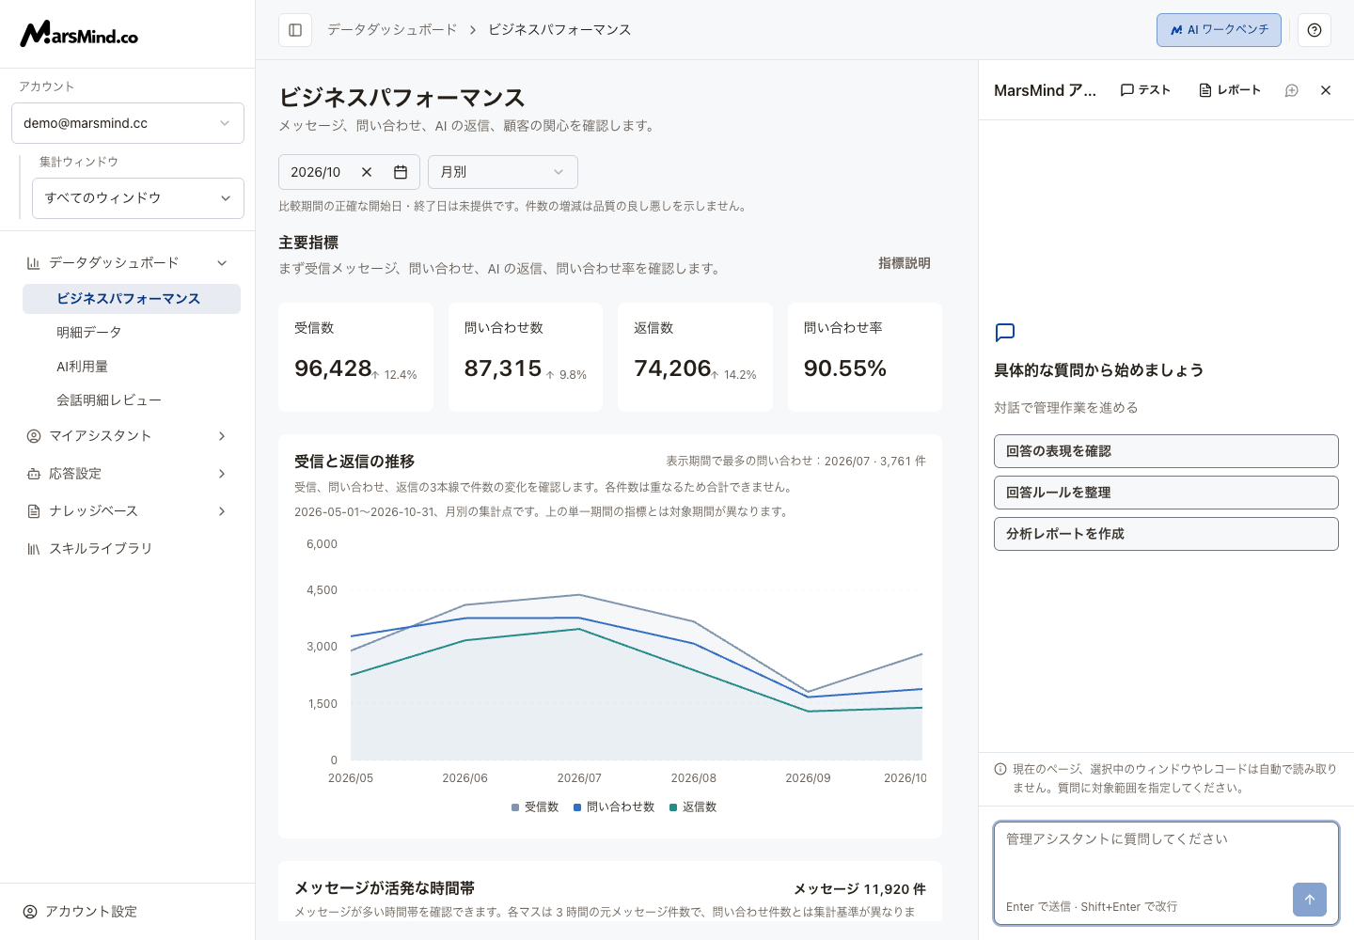Toggle the 問い合わせ数 legend entry

click(x=614, y=807)
